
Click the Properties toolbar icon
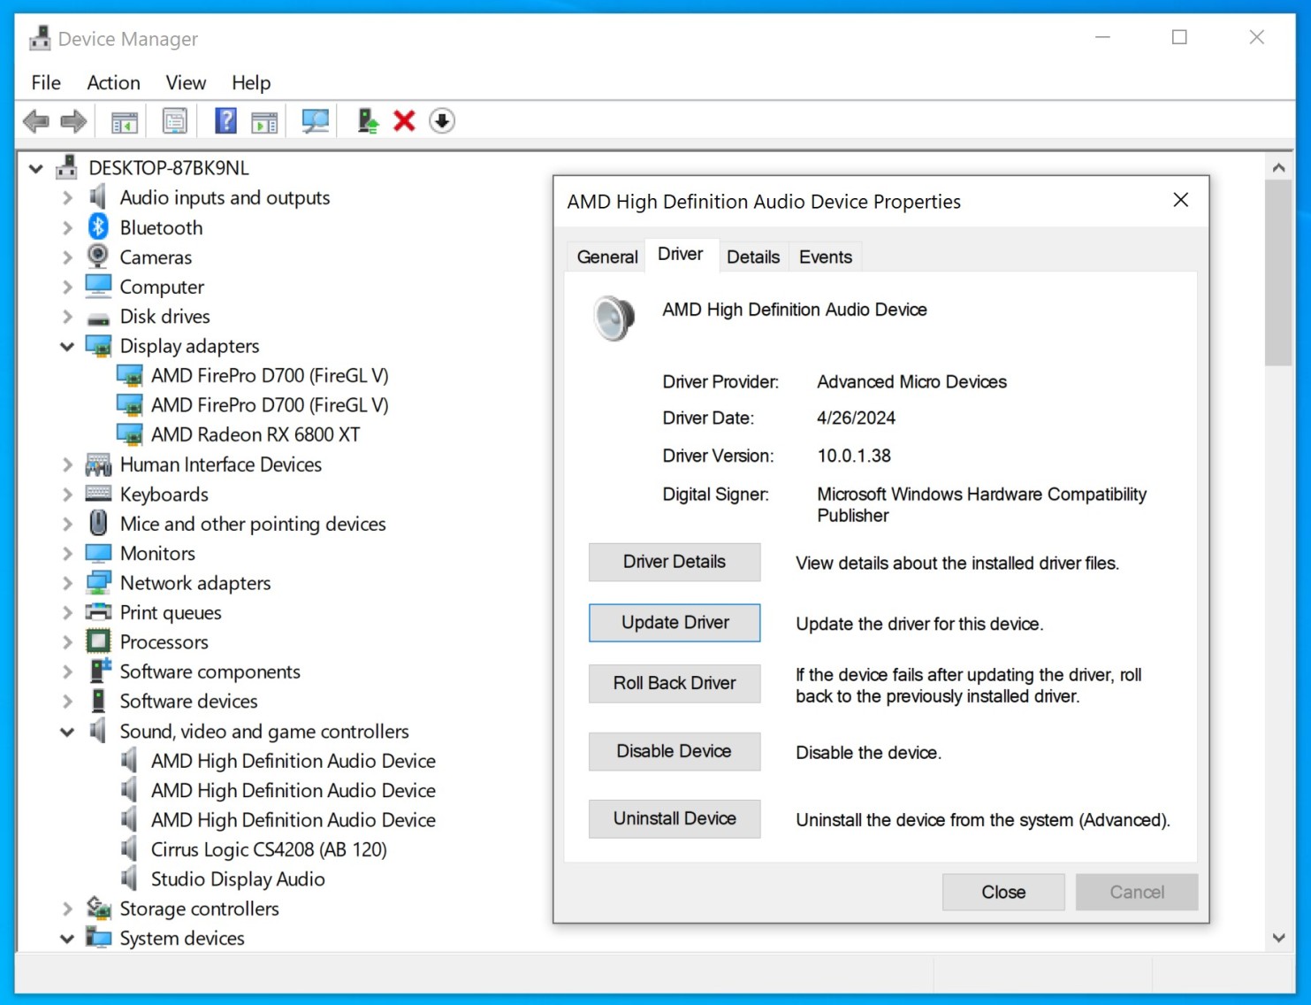pyautogui.click(x=175, y=121)
